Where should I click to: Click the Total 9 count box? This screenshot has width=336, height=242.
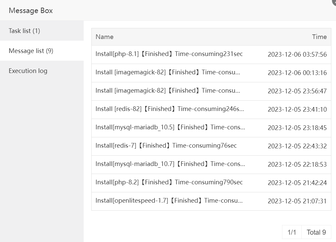click(316, 232)
